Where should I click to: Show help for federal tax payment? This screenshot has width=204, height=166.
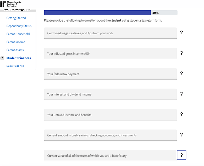181,74
